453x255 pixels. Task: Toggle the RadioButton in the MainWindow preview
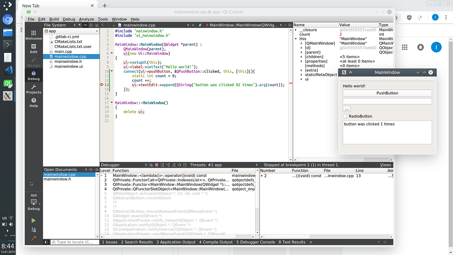click(x=346, y=116)
